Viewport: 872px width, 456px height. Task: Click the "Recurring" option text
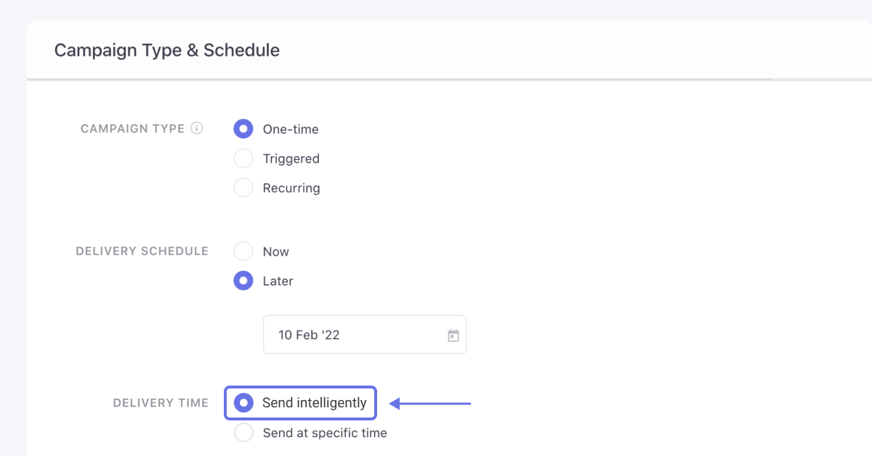pyautogui.click(x=291, y=188)
